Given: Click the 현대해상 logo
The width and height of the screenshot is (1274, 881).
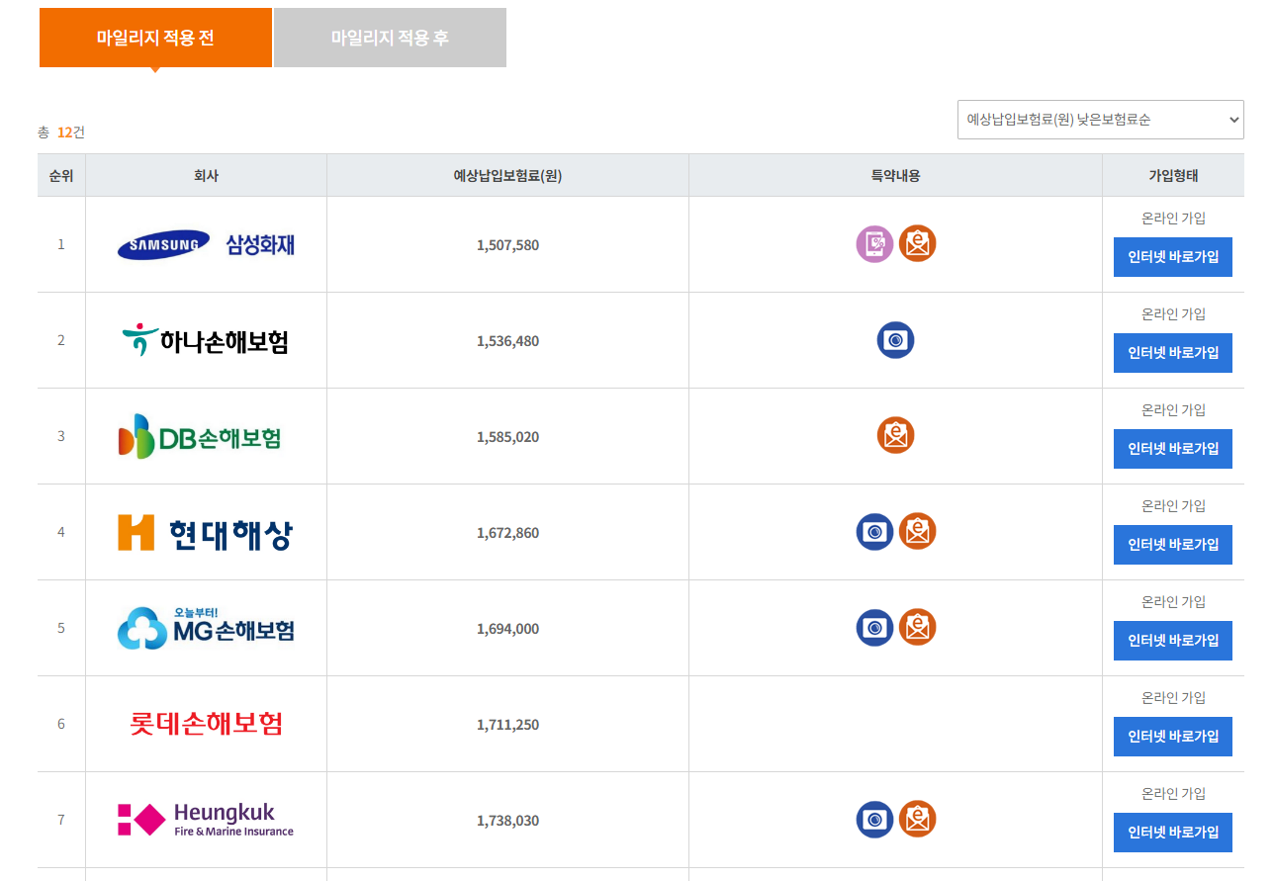Looking at the screenshot, I should pyautogui.click(x=206, y=532).
